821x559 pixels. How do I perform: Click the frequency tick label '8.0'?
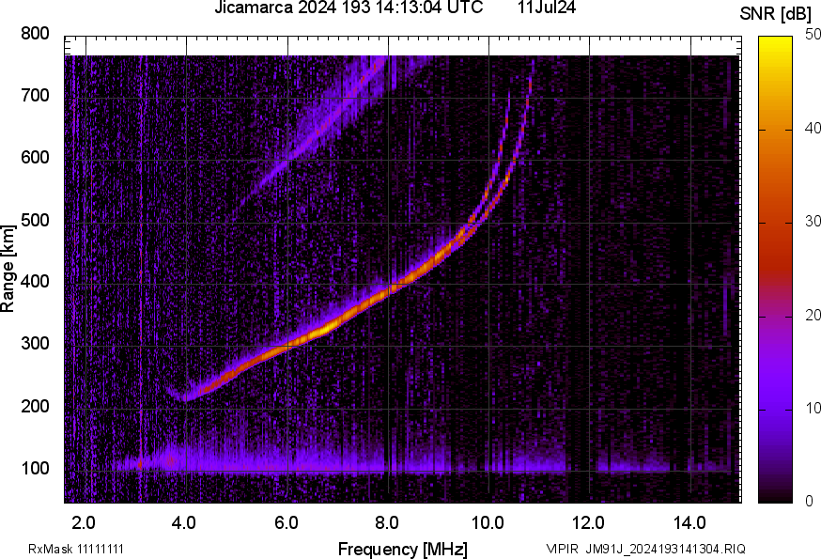pos(387,522)
